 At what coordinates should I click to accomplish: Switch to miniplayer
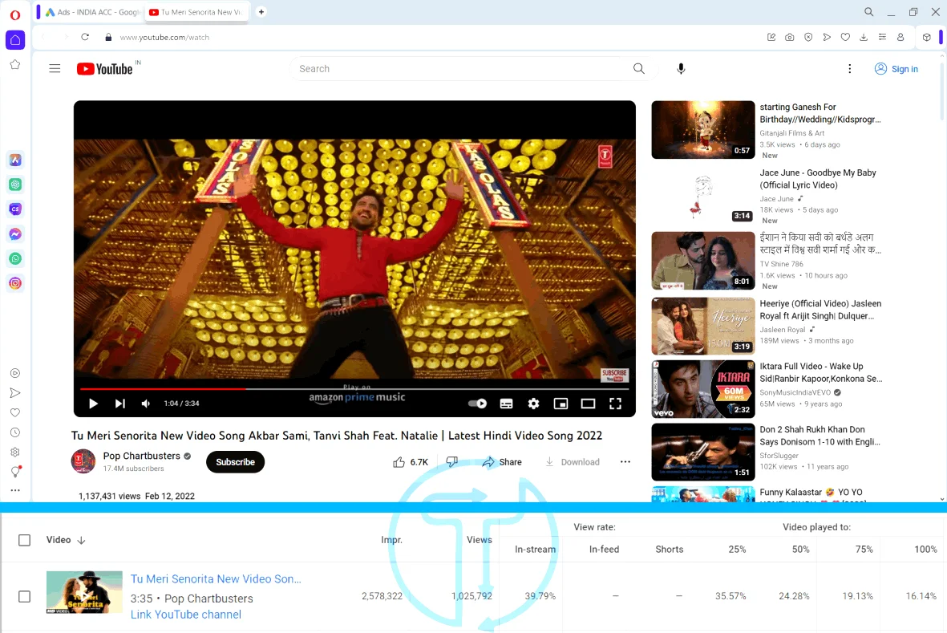561,404
